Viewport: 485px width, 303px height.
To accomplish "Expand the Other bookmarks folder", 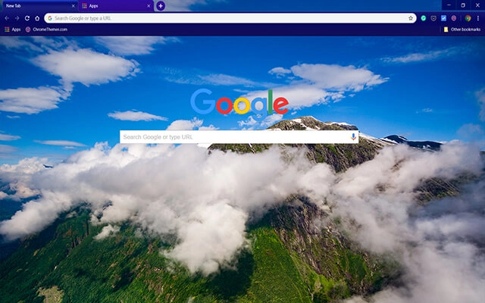I will click(462, 30).
